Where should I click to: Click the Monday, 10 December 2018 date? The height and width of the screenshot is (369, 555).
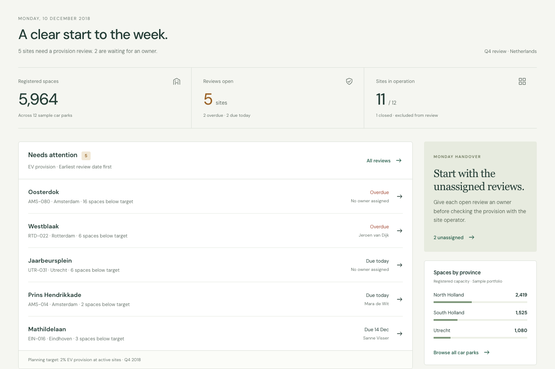coord(54,19)
